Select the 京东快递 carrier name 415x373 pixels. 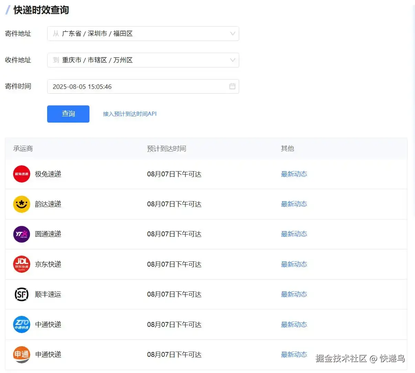(x=48, y=264)
